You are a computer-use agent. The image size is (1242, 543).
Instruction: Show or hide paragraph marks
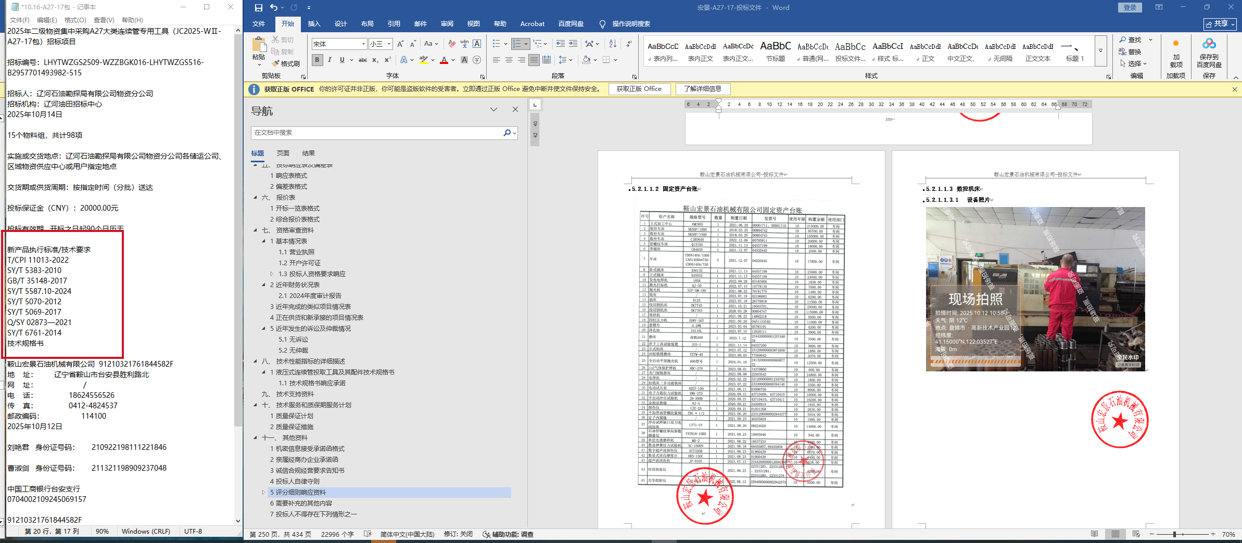(629, 44)
